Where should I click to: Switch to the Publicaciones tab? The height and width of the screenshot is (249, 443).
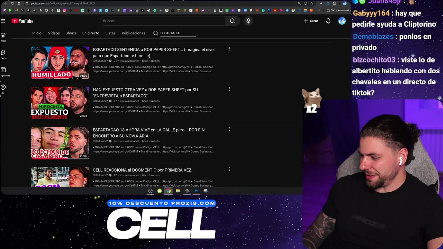click(x=133, y=33)
